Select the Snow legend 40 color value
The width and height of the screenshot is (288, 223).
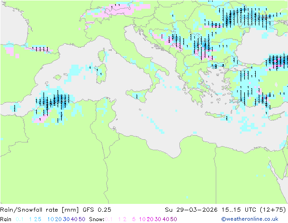click(x=166, y=219)
